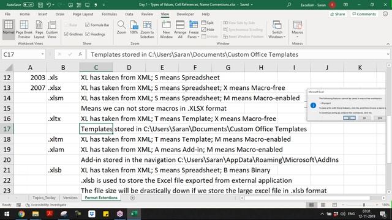392x220 pixels.
Task: Open Custom Views dialog
Action: [51, 29]
